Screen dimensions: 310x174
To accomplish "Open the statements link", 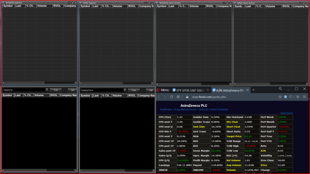I will coord(286,113).
